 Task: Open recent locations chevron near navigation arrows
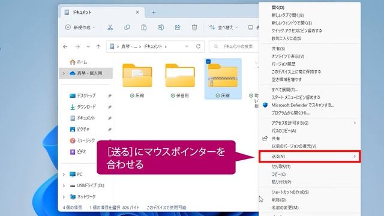click(x=88, y=47)
